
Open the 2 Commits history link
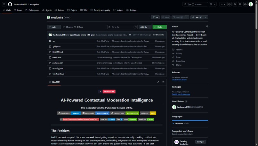(x=159, y=35)
